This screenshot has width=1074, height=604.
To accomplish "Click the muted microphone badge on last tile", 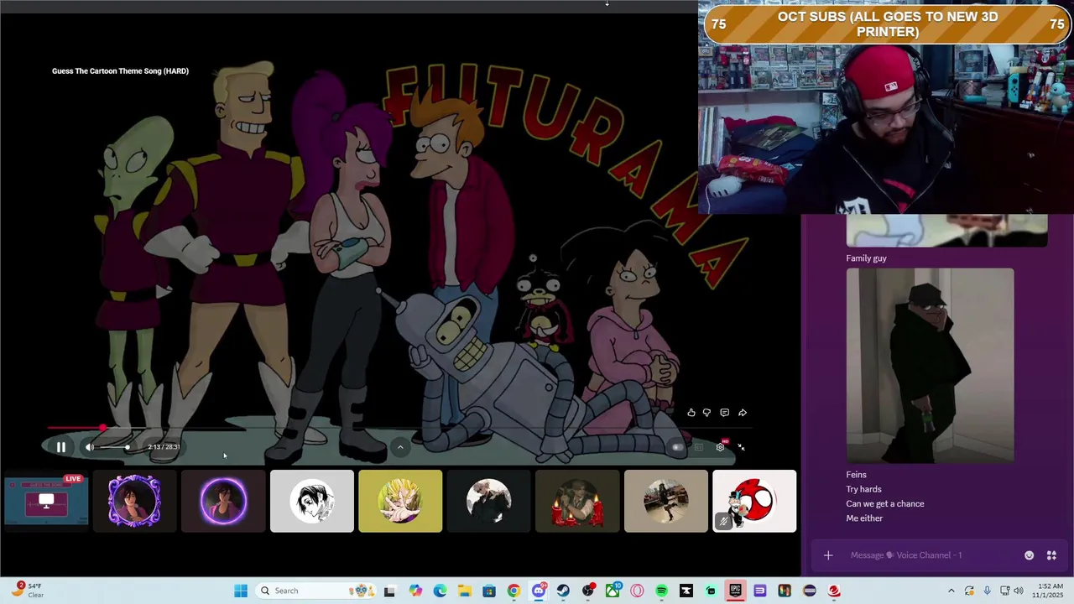I will pos(724,522).
